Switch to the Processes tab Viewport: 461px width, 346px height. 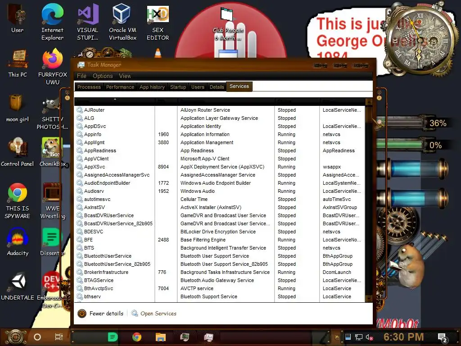tap(89, 87)
